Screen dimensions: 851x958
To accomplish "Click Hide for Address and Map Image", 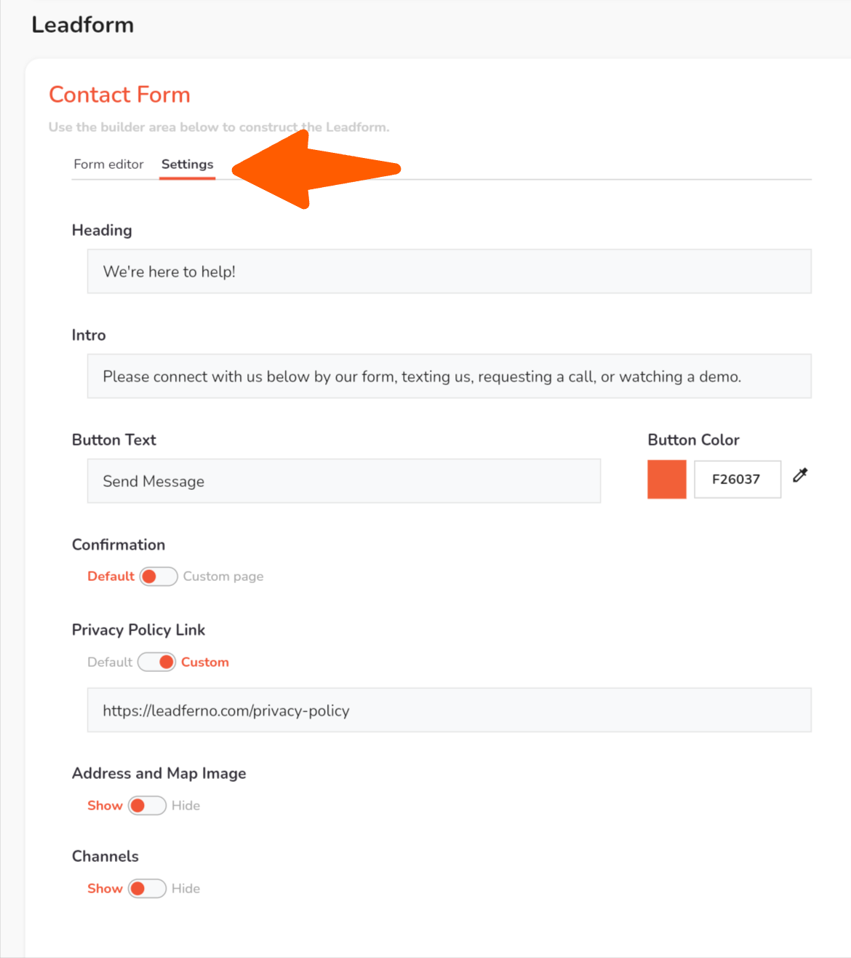I will (185, 806).
